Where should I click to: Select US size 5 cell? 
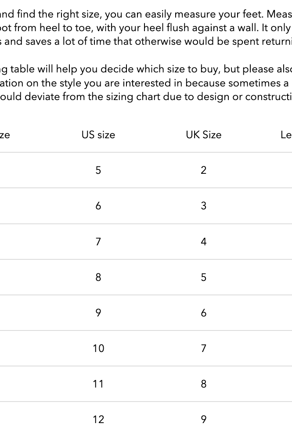pos(98,170)
